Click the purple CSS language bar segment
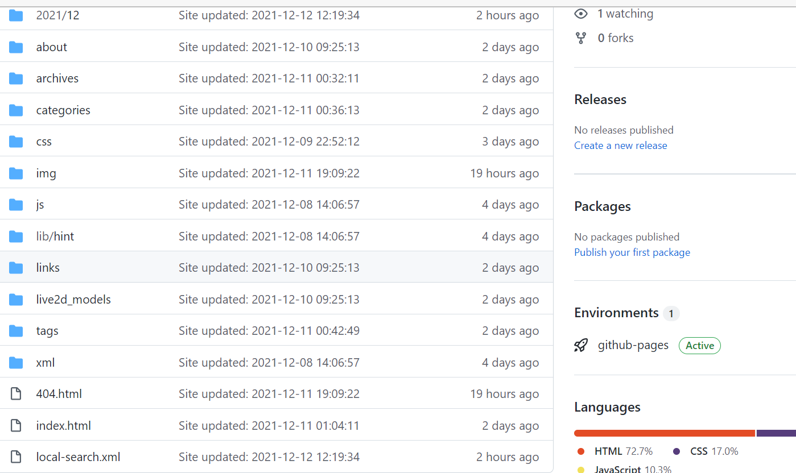The image size is (796, 473). coord(776,433)
